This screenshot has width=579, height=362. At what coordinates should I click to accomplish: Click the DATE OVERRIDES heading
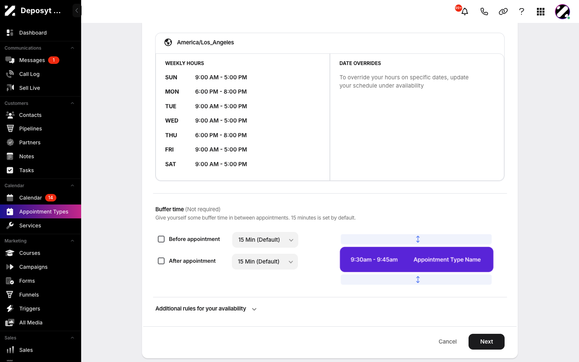pos(360,63)
